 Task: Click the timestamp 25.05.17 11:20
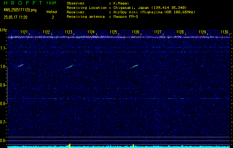click(x=16, y=17)
